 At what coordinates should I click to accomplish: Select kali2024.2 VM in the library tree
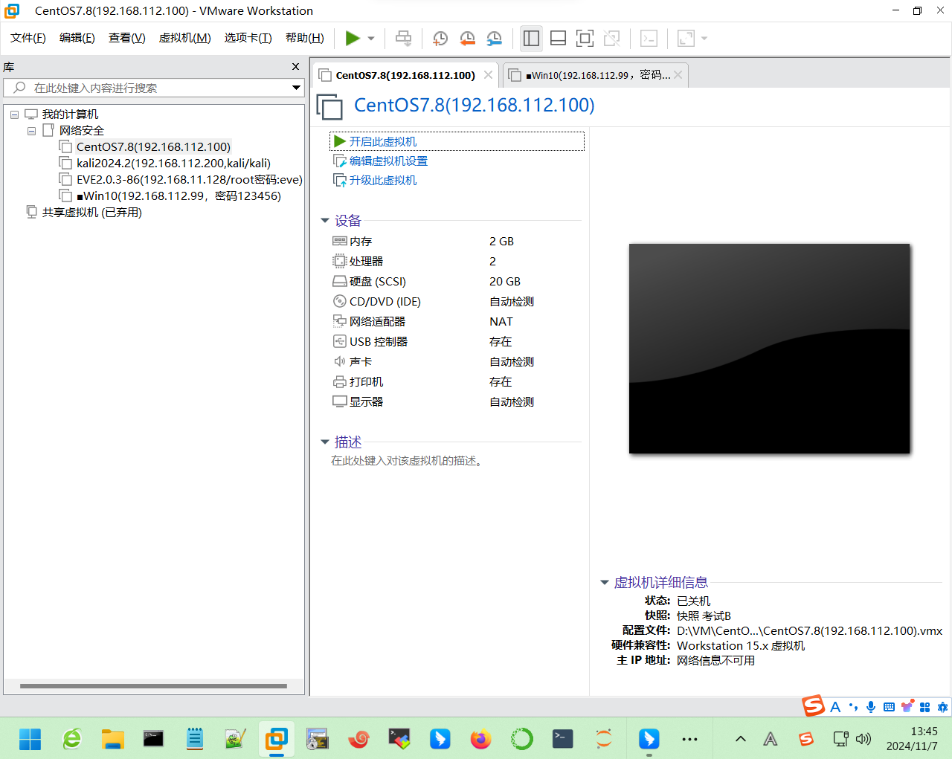point(173,164)
